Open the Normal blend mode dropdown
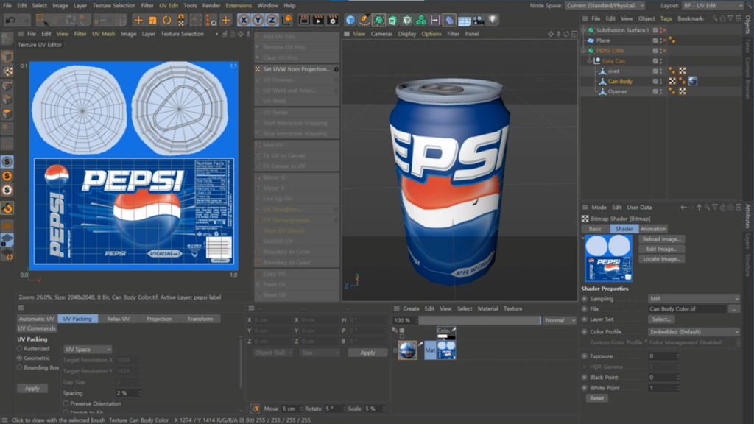Image resolution: width=754 pixels, height=424 pixels. coord(559,320)
